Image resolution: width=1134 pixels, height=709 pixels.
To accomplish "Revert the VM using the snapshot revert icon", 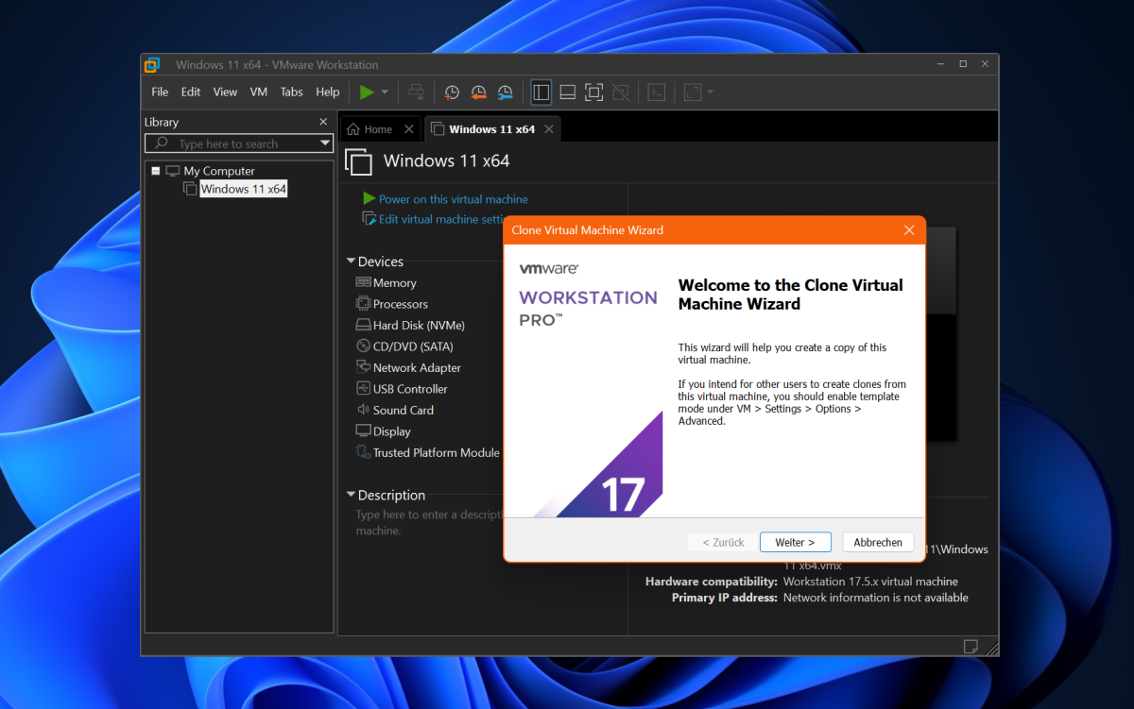I will [477, 92].
